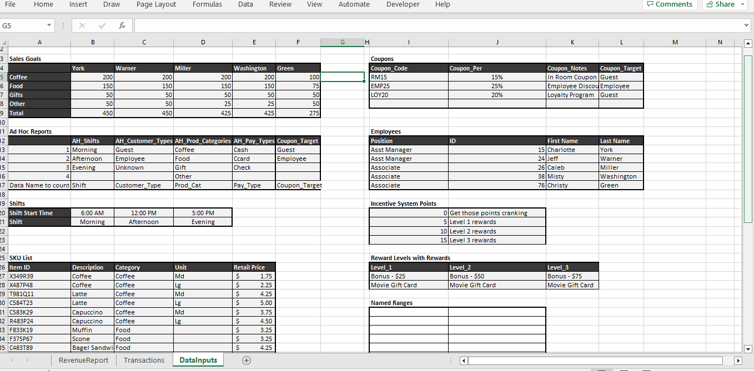The height and width of the screenshot is (371, 754).
Task: Switch to the Home ribbon tab
Action: tap(43, 4)
